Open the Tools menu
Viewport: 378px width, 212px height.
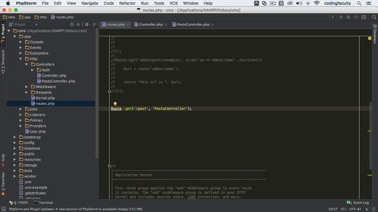coord(159,4)
